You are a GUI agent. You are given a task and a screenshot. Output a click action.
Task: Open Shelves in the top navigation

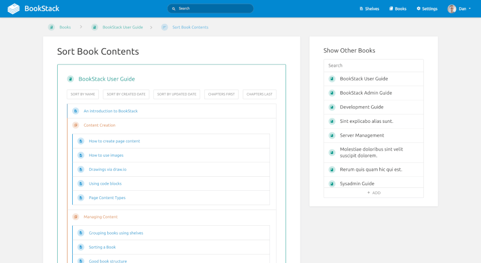click(369, 8)
